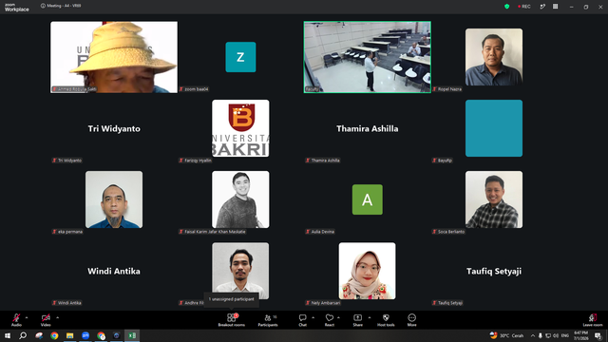Click the plain teal avatar beside Thamira Ashilla
The height and width of the screenshot is (342, 608).
[x=494, y=128]
